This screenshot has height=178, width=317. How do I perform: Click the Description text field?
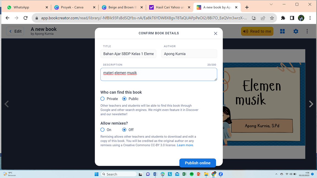click(x=158, y=74)
